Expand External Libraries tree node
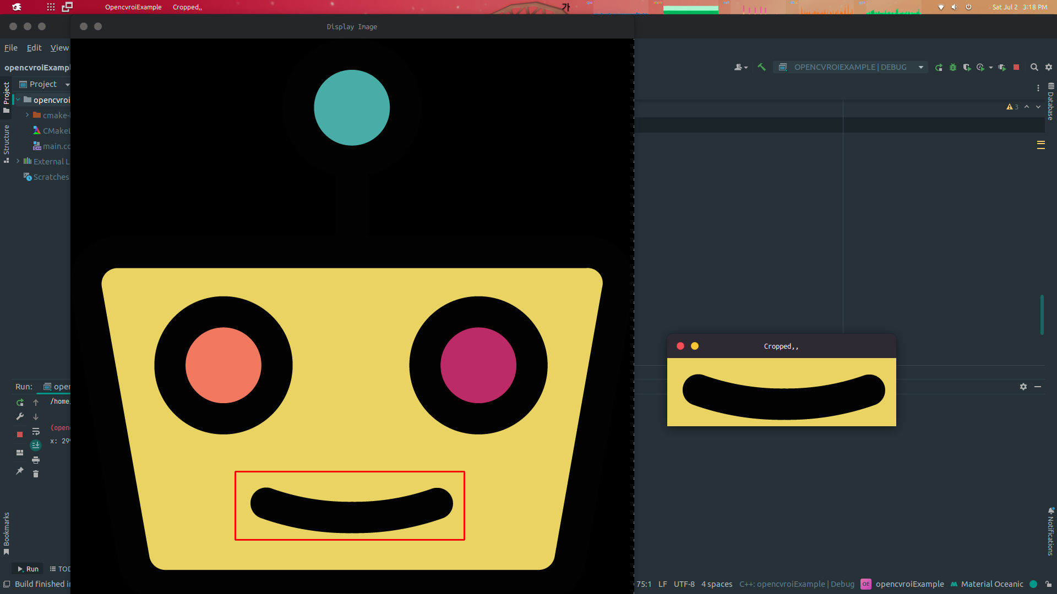The width and height of the screenshot is (1057, 594). coord(18,161)
